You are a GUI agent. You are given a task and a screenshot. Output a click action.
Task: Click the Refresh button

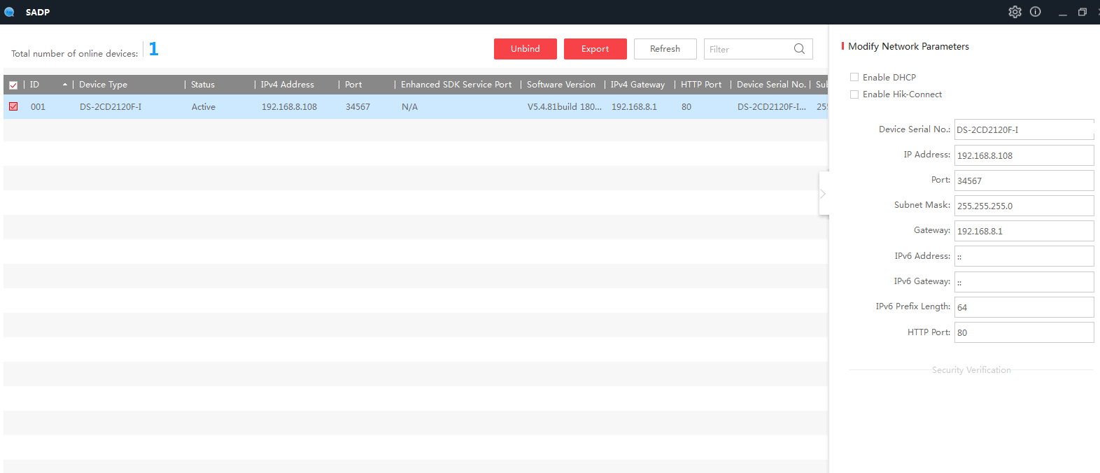click(665, 49)
